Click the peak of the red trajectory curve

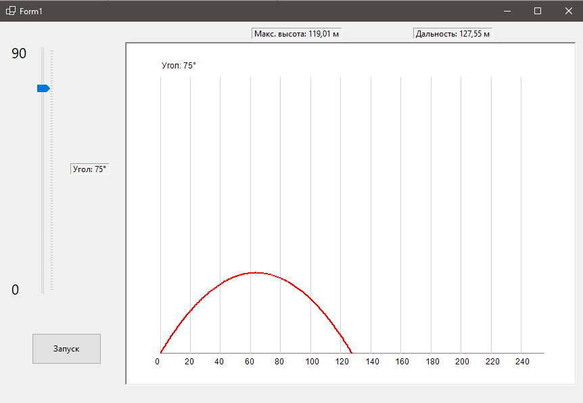click(256, 273)
